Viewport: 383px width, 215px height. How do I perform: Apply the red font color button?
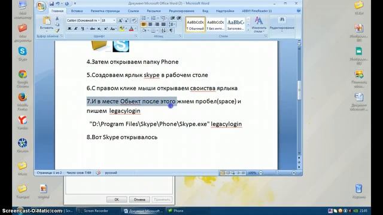point(132,29)
